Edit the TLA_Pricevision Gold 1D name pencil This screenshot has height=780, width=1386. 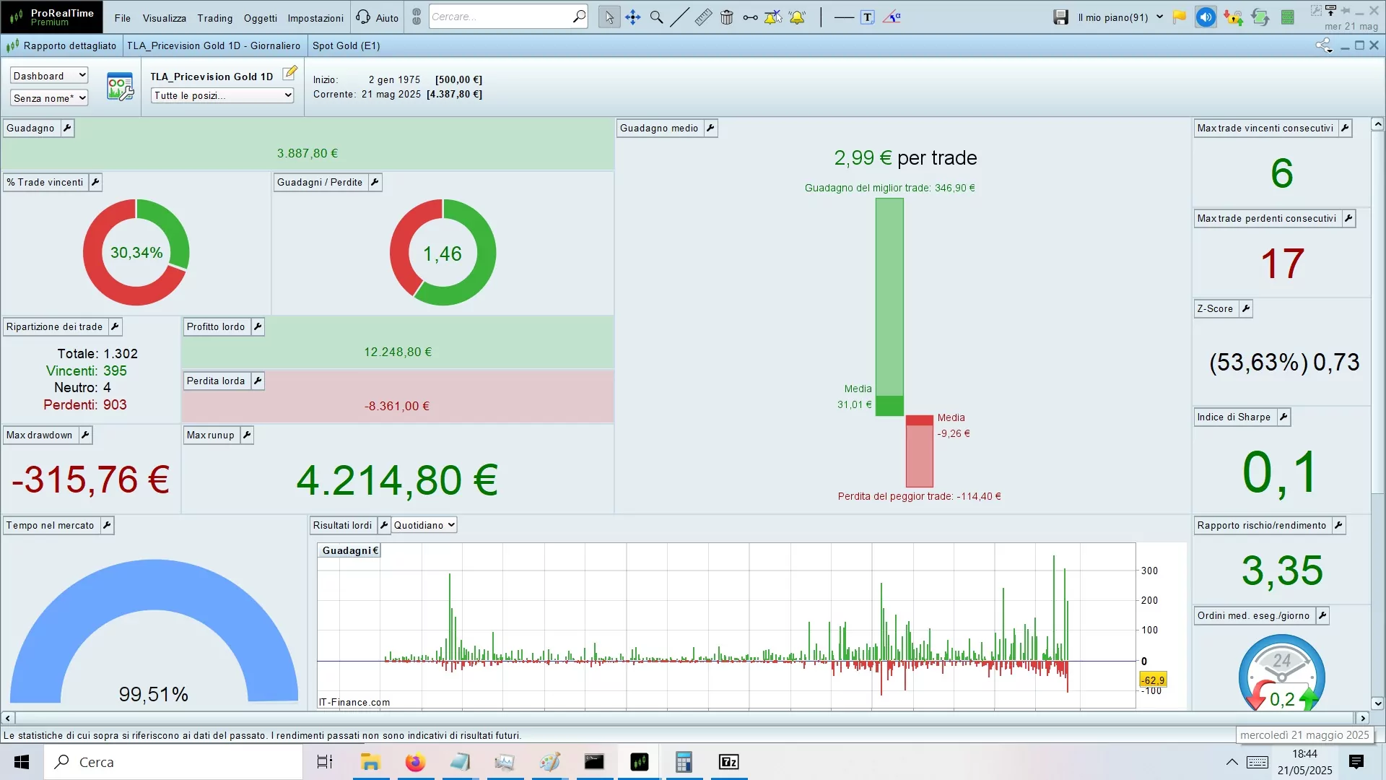tap(290, 73)
